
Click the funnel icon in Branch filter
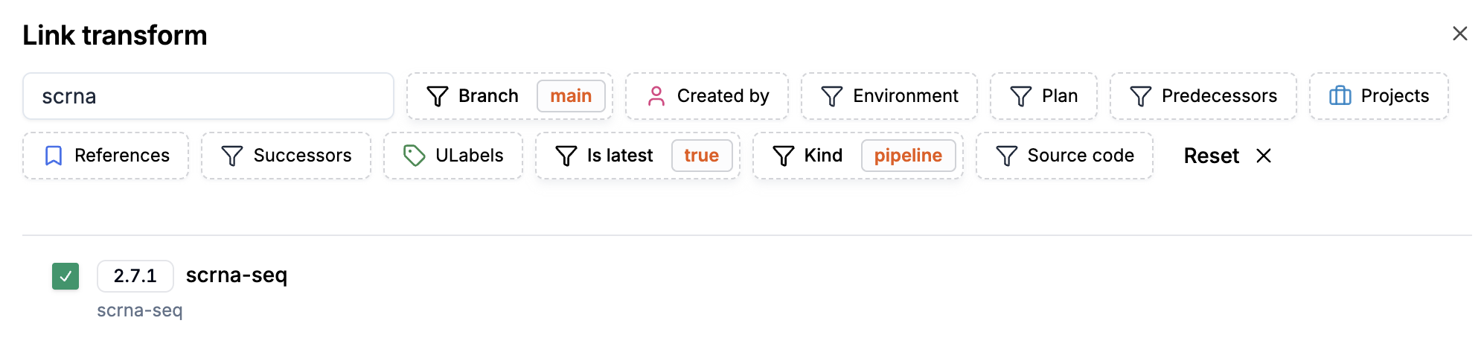pyautogui.click(x=438, y=96)
